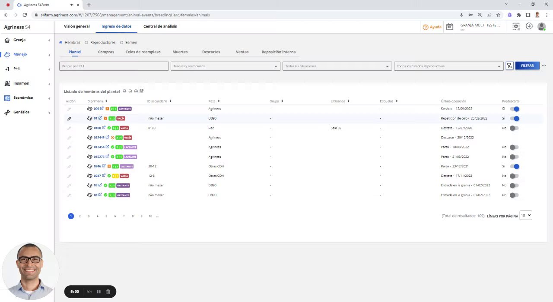Switch to Central de análisis tab

(160, 26)
